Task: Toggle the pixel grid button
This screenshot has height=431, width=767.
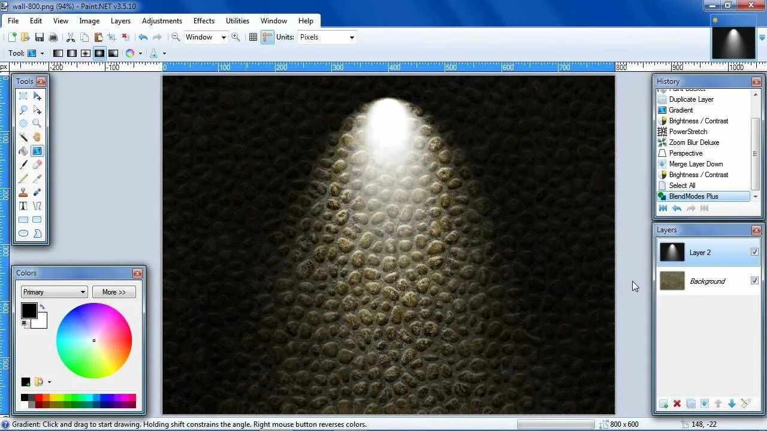Action: pos(253,37)
